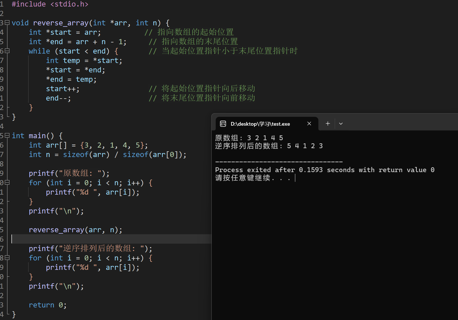Collapse the while loop fold marker
The height and width of the screenshot is (320, 458).
(7, 51)
